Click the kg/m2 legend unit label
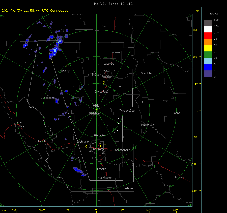Screen dimensions: 227x213 click(x=214, y=14)
